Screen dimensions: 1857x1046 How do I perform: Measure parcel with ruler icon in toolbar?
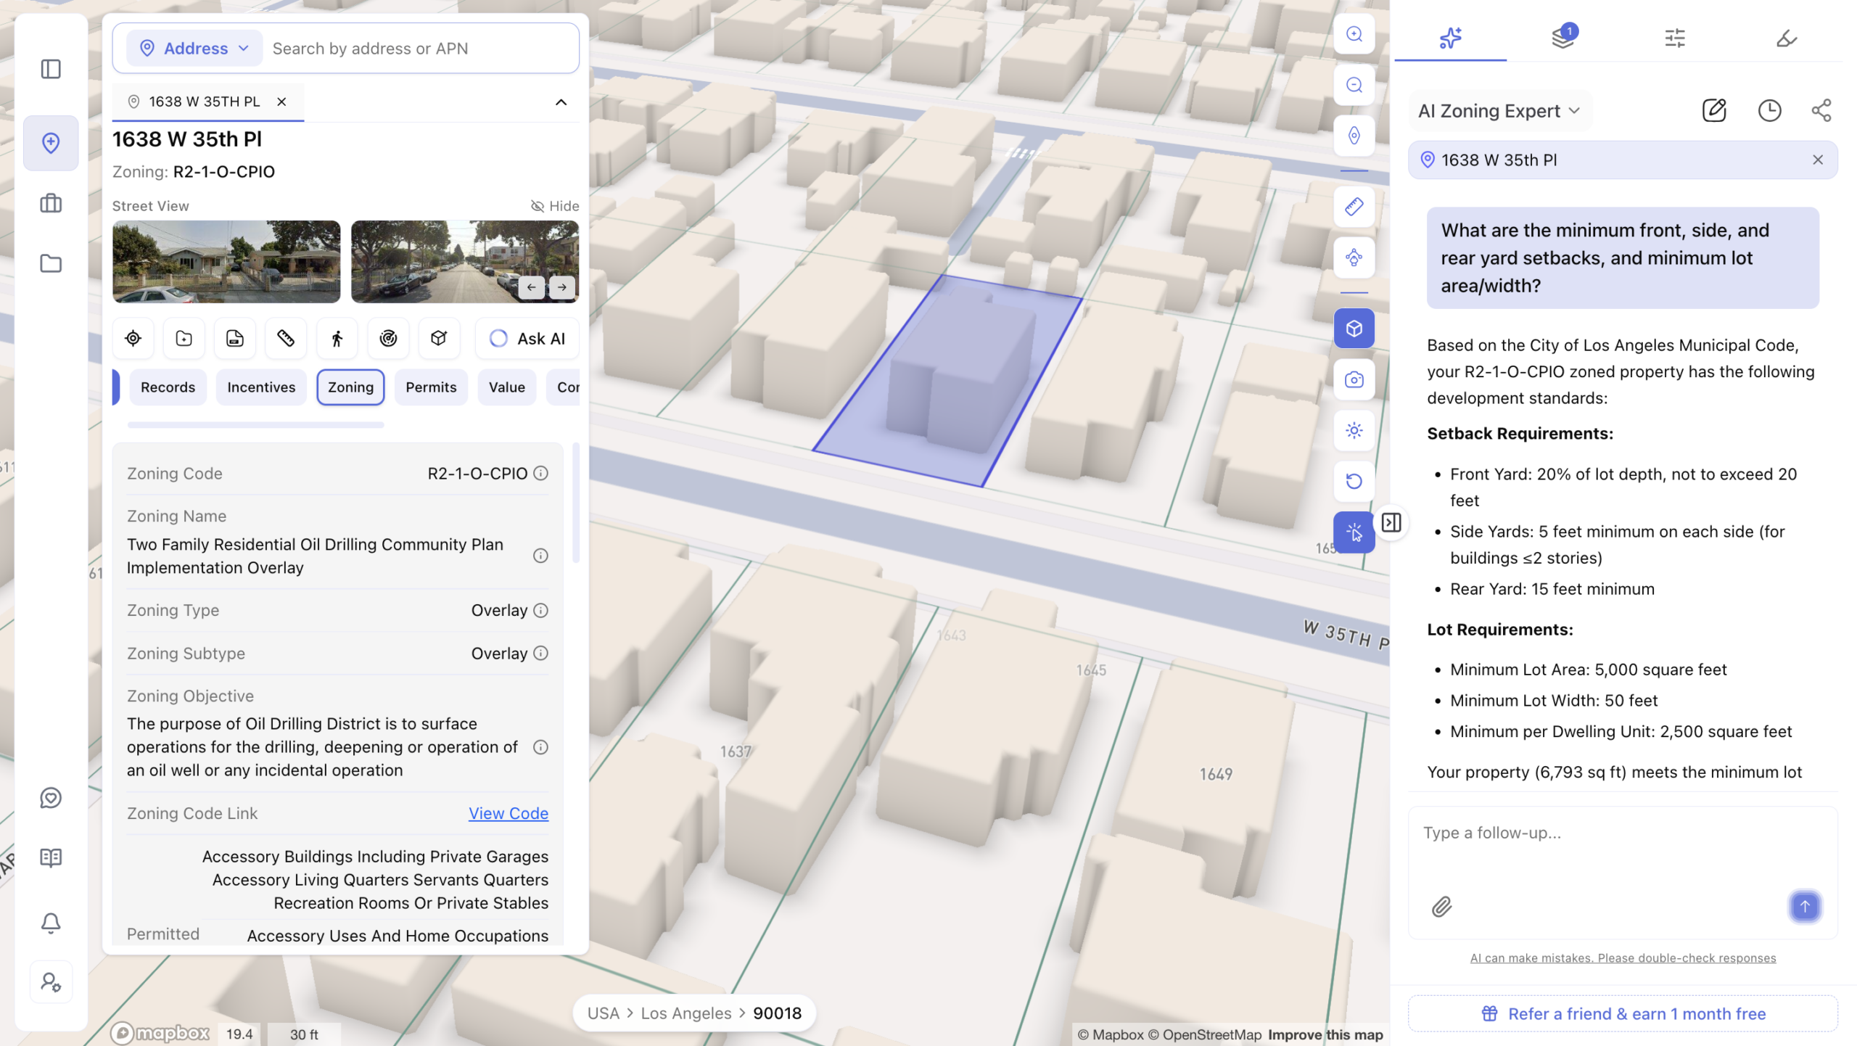coord(286,338)
